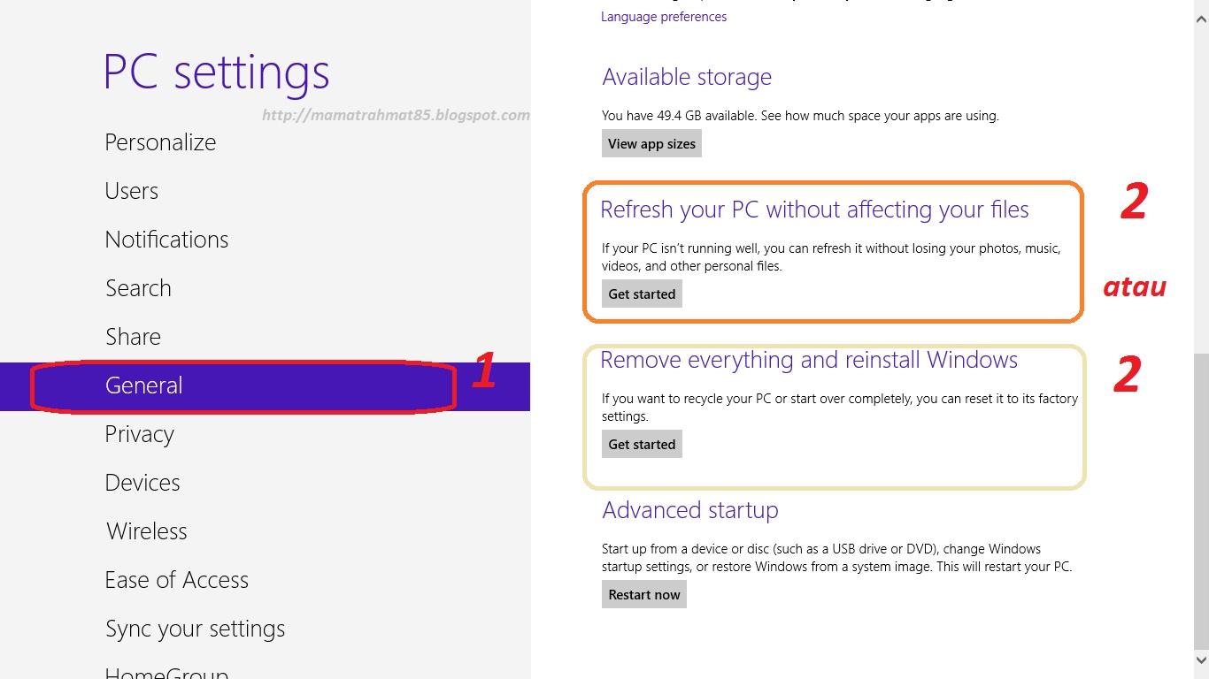This screenshot has width=1209, height=679.
Task: Open the Personalize settings category
Action: (160, 142)
